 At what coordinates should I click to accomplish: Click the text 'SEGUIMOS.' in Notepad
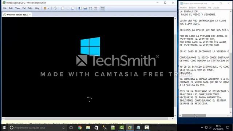tap(186, 73)
